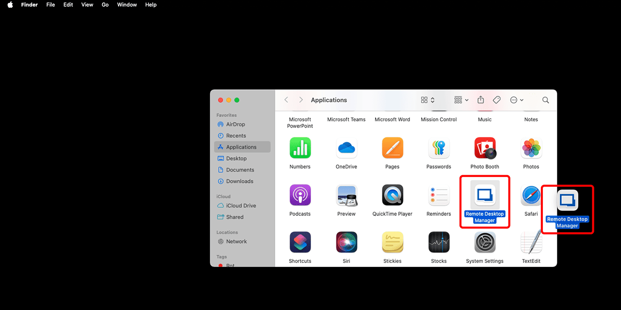Expand the More actions ellipsis menu
The height and width of the screenshot is (310, 621).
pyautogui.click(x=517, y=100)
